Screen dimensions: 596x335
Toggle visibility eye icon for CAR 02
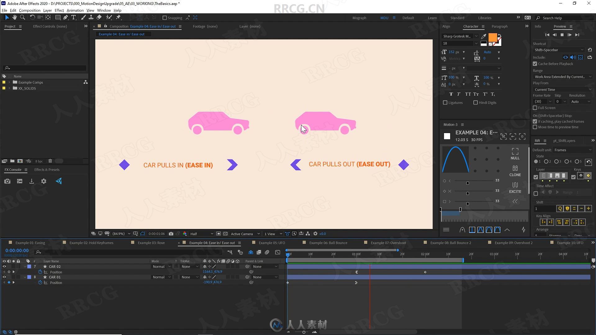point(4,266)
